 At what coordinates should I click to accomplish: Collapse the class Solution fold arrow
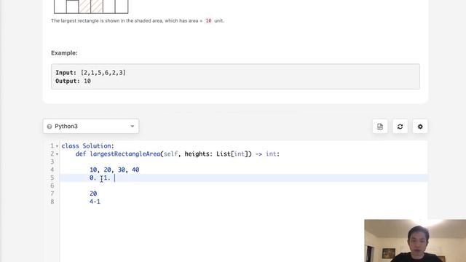point(57,146)
